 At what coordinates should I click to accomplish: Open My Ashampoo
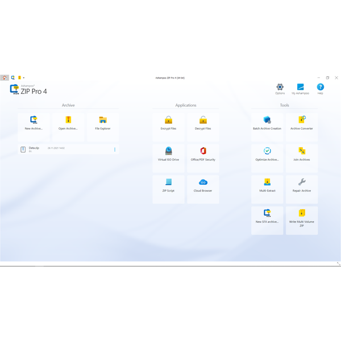300,89
